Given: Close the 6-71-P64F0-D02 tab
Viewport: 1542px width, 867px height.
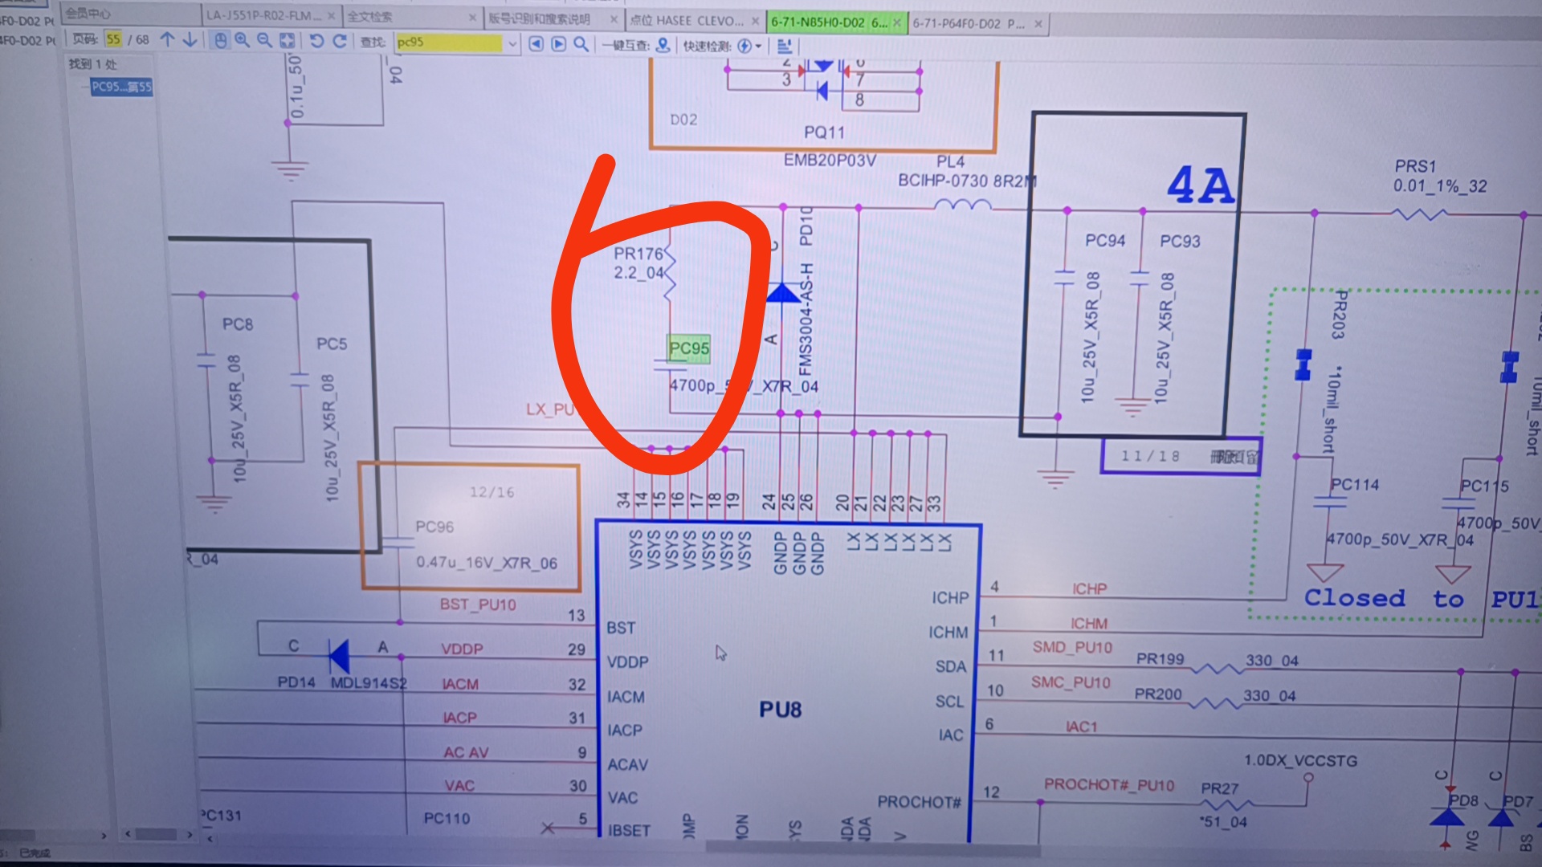Looking at the screenshot, I should pos(1038,24).
